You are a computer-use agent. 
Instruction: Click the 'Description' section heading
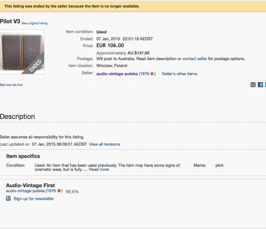click(17, 117)
